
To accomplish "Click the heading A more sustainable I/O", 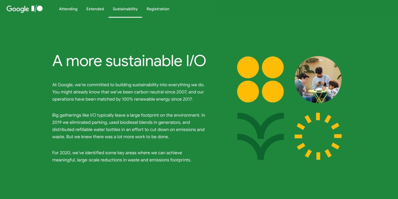I will 129,61.
